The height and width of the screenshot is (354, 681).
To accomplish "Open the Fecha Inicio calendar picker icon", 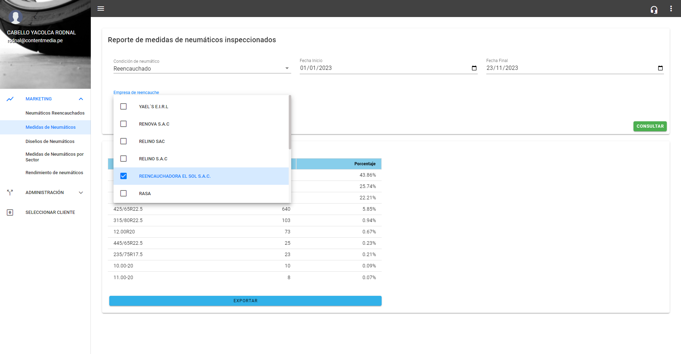I will pyautogui.click(x=474, y=68).
